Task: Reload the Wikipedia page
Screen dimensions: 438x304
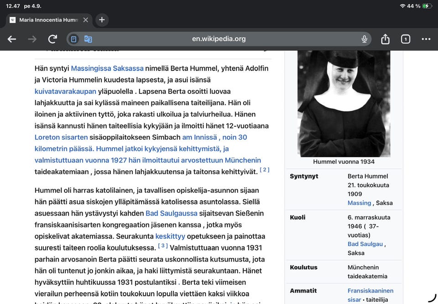Action: pos(52,39)
